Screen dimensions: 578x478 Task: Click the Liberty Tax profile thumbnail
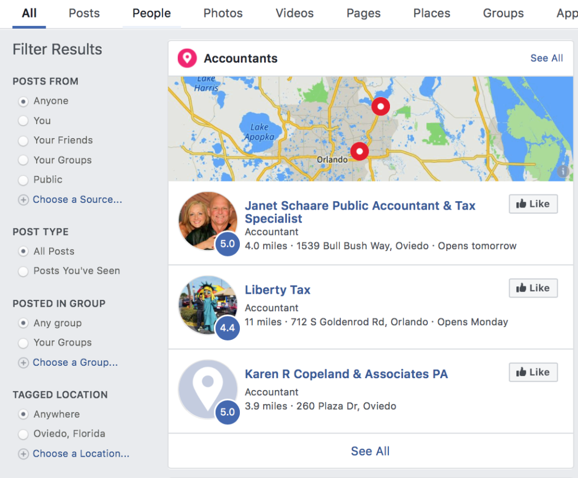(x=208, y=305)
